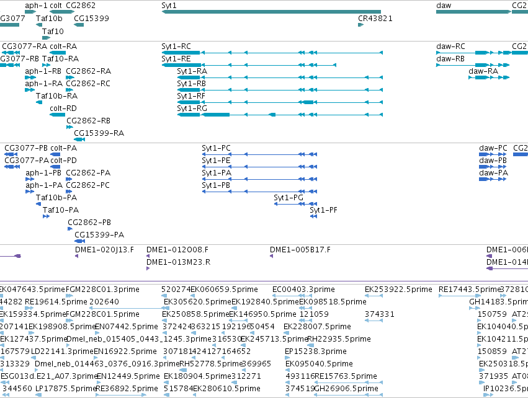Click the RE19614.5prime EST label

coord(55,302)
